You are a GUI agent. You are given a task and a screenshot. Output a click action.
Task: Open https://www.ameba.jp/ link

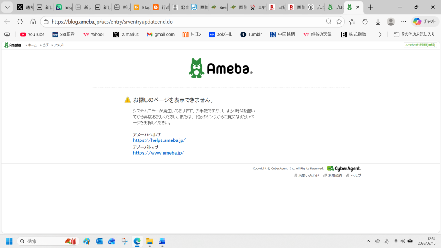coord(158,153)
